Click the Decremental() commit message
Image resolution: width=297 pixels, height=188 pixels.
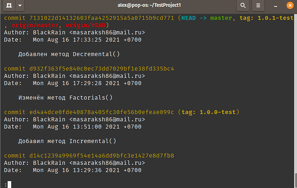69,54
